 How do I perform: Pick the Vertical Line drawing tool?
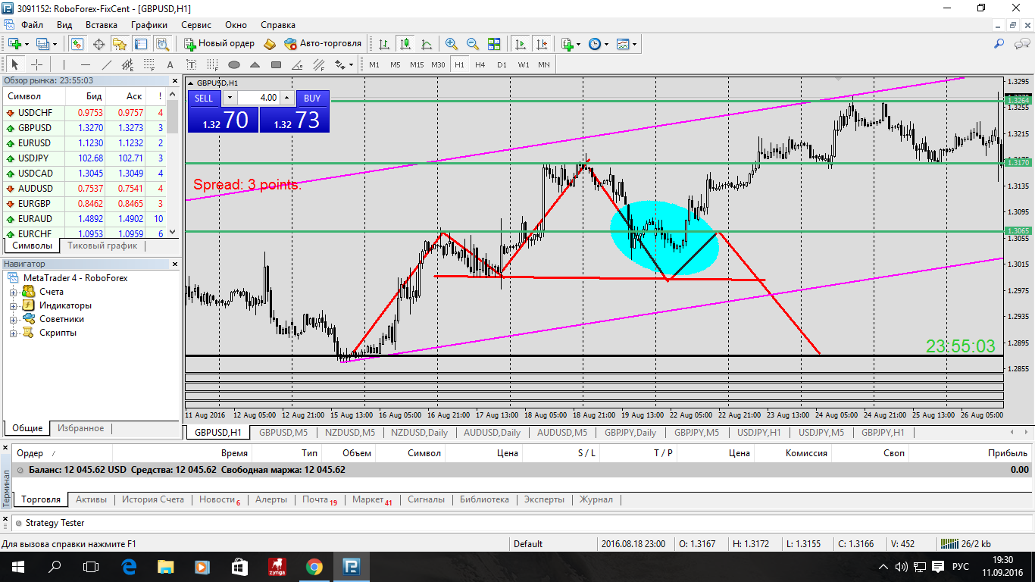pos(64,64)
